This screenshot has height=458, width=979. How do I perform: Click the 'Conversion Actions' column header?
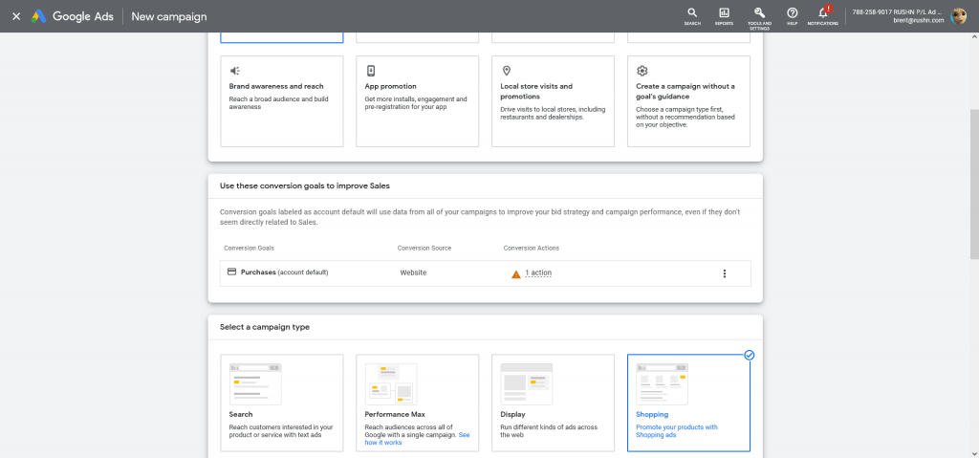point(531,248)
